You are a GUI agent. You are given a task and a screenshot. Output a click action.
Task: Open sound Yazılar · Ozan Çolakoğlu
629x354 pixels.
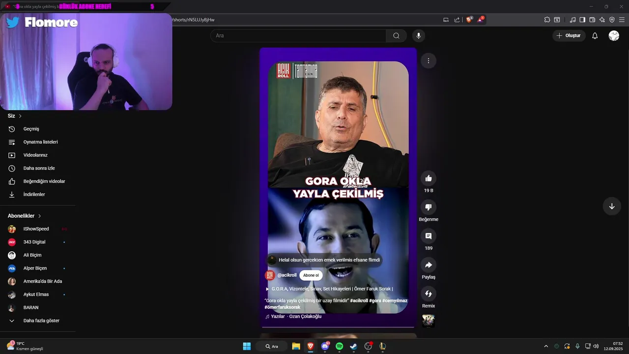pyautogui.click(x=293, y=317)
